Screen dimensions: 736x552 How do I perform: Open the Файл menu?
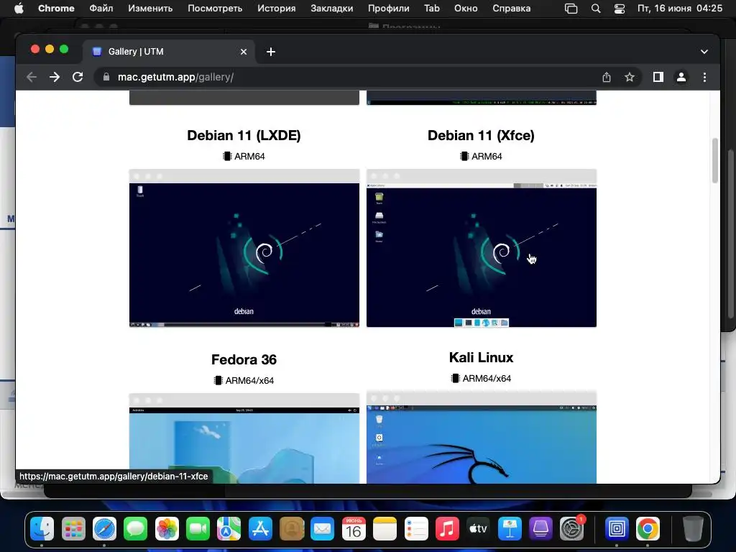coord(101,9)
